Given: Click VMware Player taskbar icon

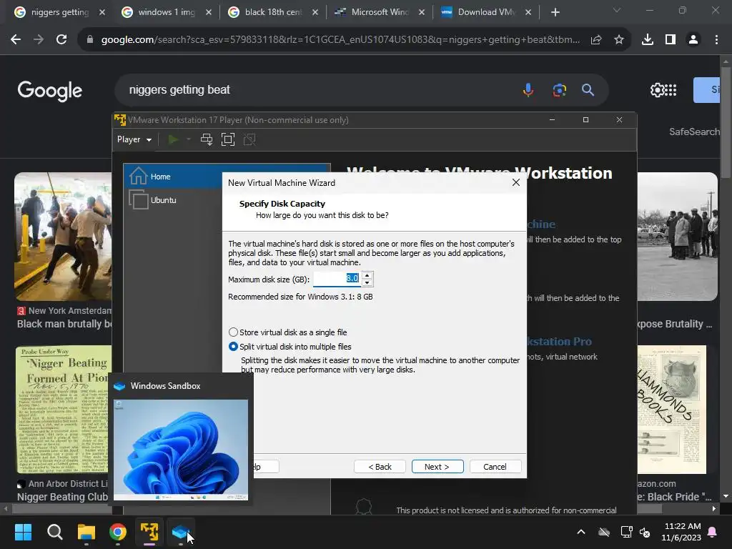Looking at the screenshot, I should coord(149,532).
